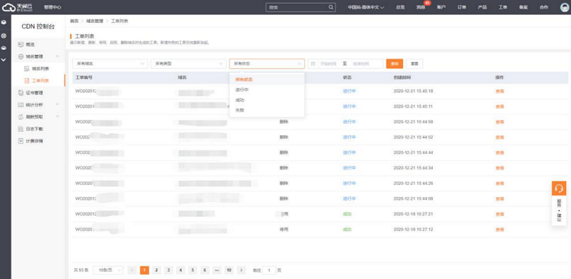Image resolution: width=571 pixels, height=279 pixels.
Task: Click the 服务·建议 feedback tab
Action: coord(559,211)
